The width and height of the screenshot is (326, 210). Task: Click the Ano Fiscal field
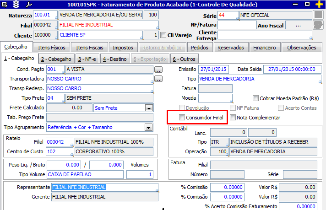(x=299, y=25)
